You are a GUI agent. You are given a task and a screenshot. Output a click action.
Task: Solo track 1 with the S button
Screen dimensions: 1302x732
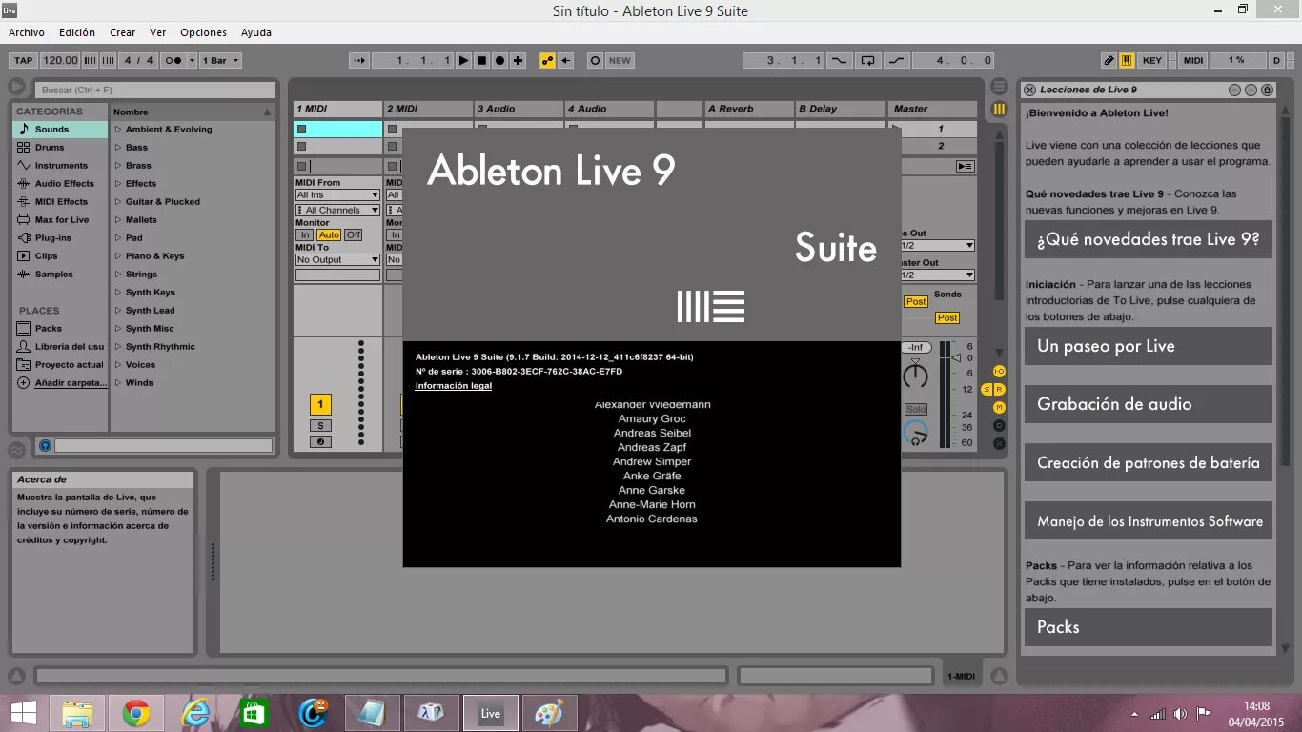320,426
